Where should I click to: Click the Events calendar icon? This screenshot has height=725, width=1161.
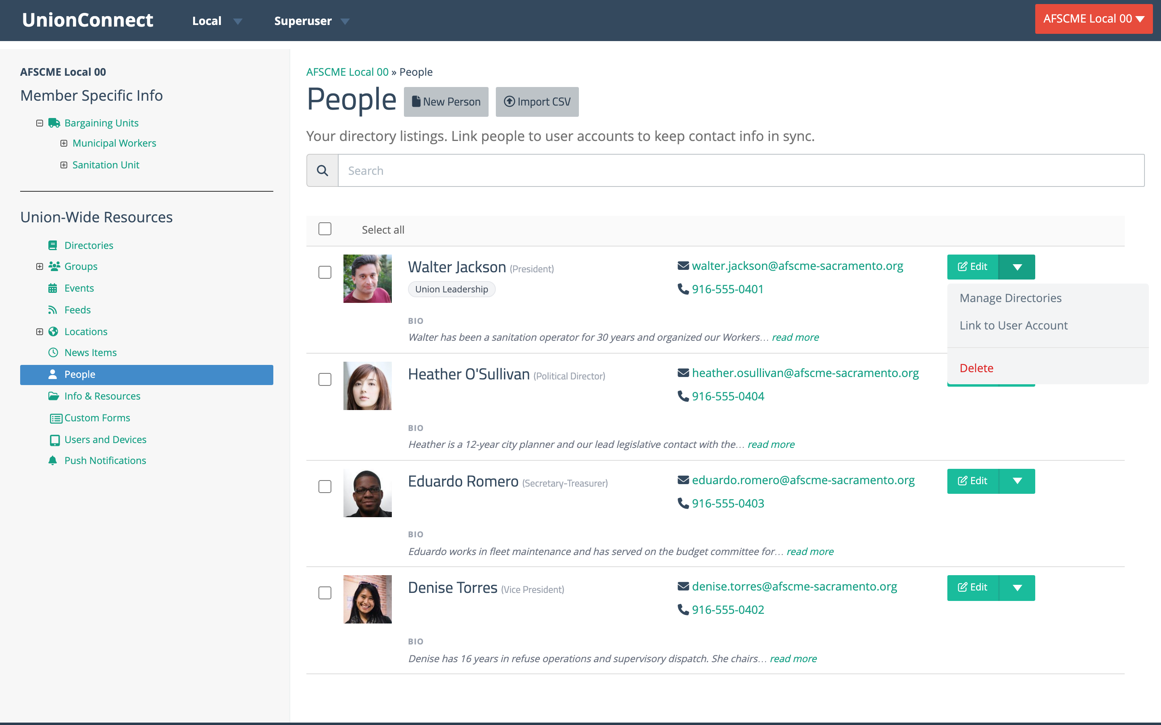tap(53, 288)
